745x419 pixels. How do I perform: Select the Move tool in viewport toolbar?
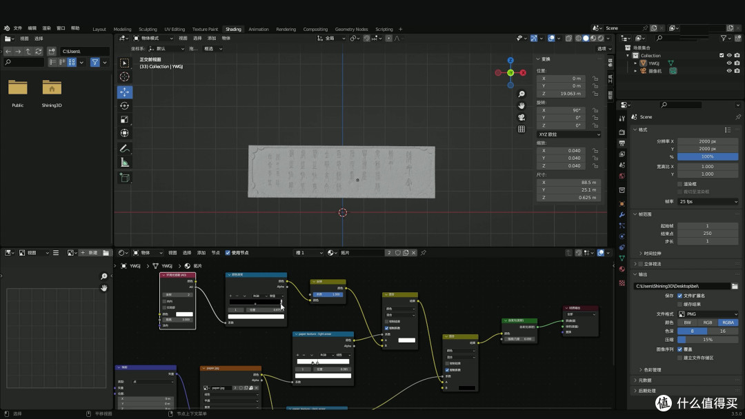click(124, 92)
